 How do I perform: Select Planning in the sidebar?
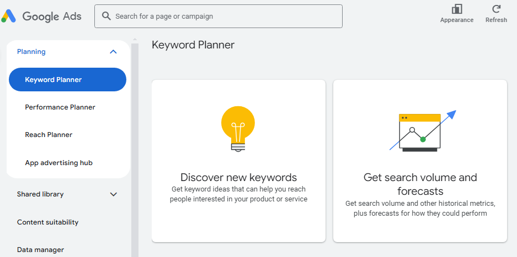pyautogui.click(x=31, y=52)
